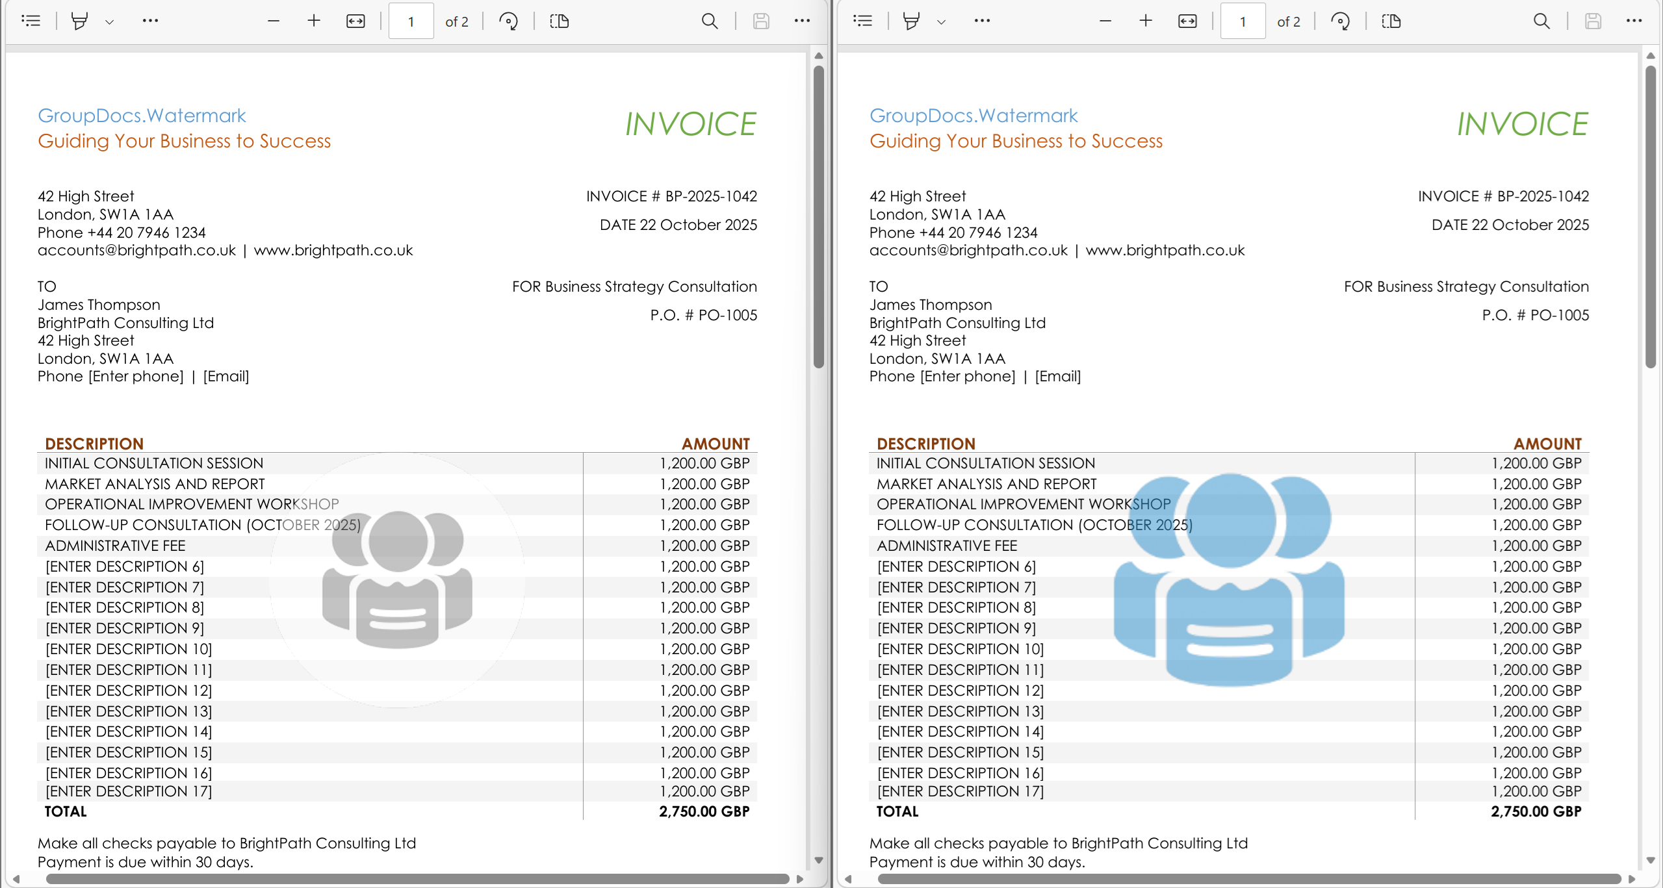Viewport: 1663px width, 888px height.
Task: Click fit-to-width button in left viewer
Action: pyautogui.click(x=355, y=21)
